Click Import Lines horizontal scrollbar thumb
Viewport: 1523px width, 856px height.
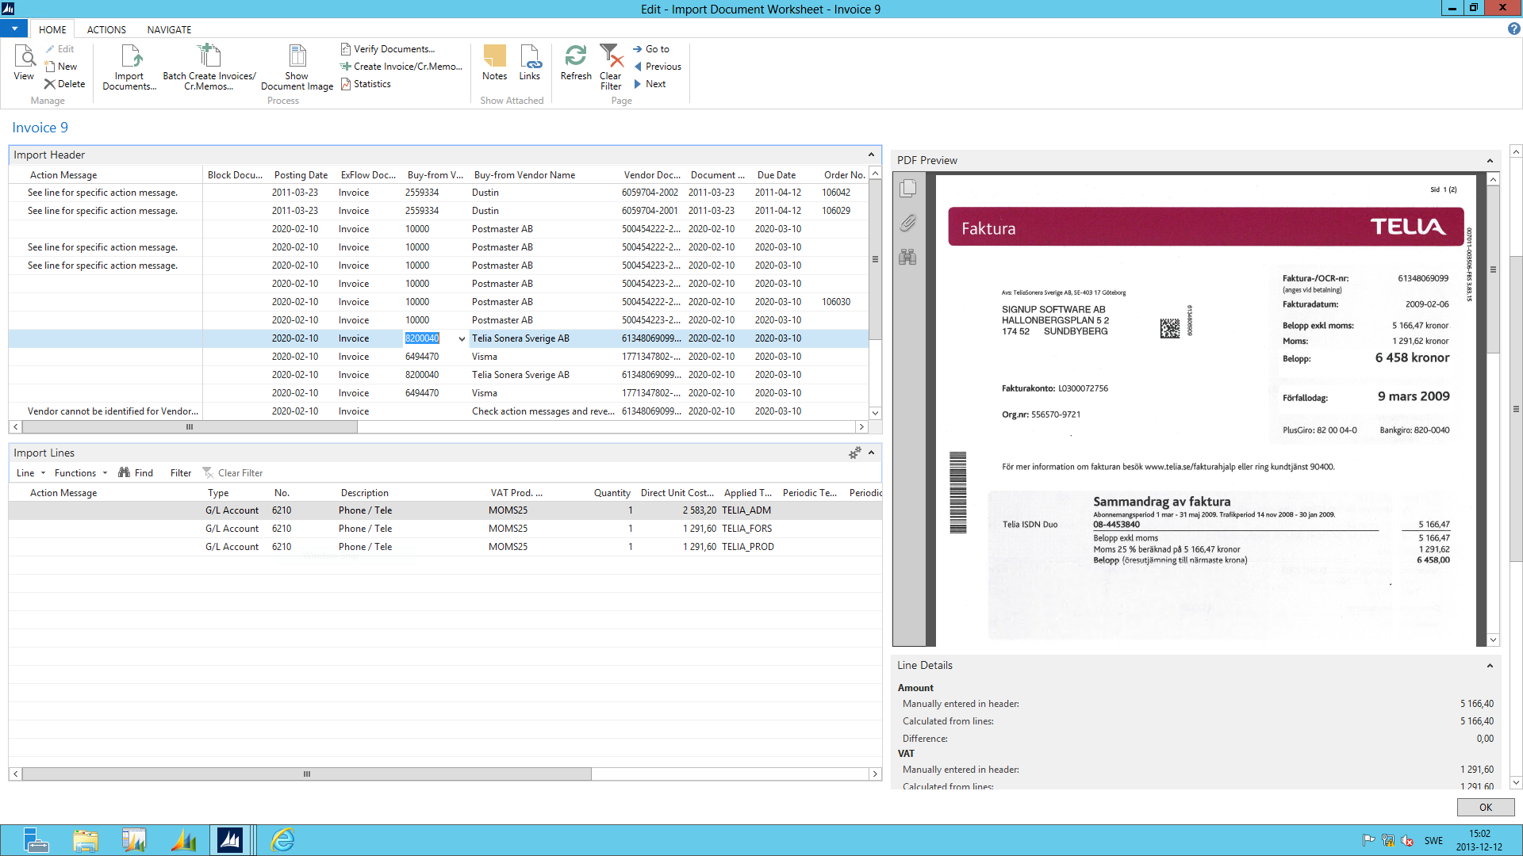[x=306, y=774]
